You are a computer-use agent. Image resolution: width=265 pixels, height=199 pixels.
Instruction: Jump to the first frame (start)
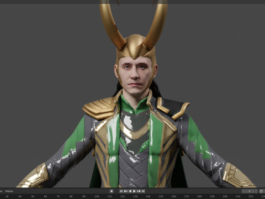click(121, 191)
